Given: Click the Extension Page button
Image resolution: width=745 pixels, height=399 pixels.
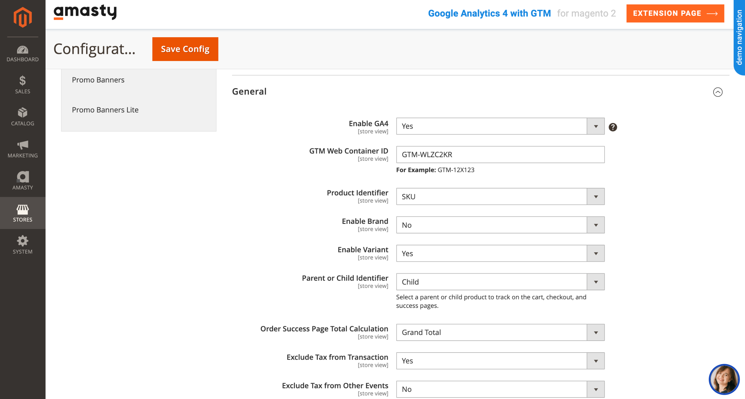Looking at the screenshot, I should coord(675,13).
